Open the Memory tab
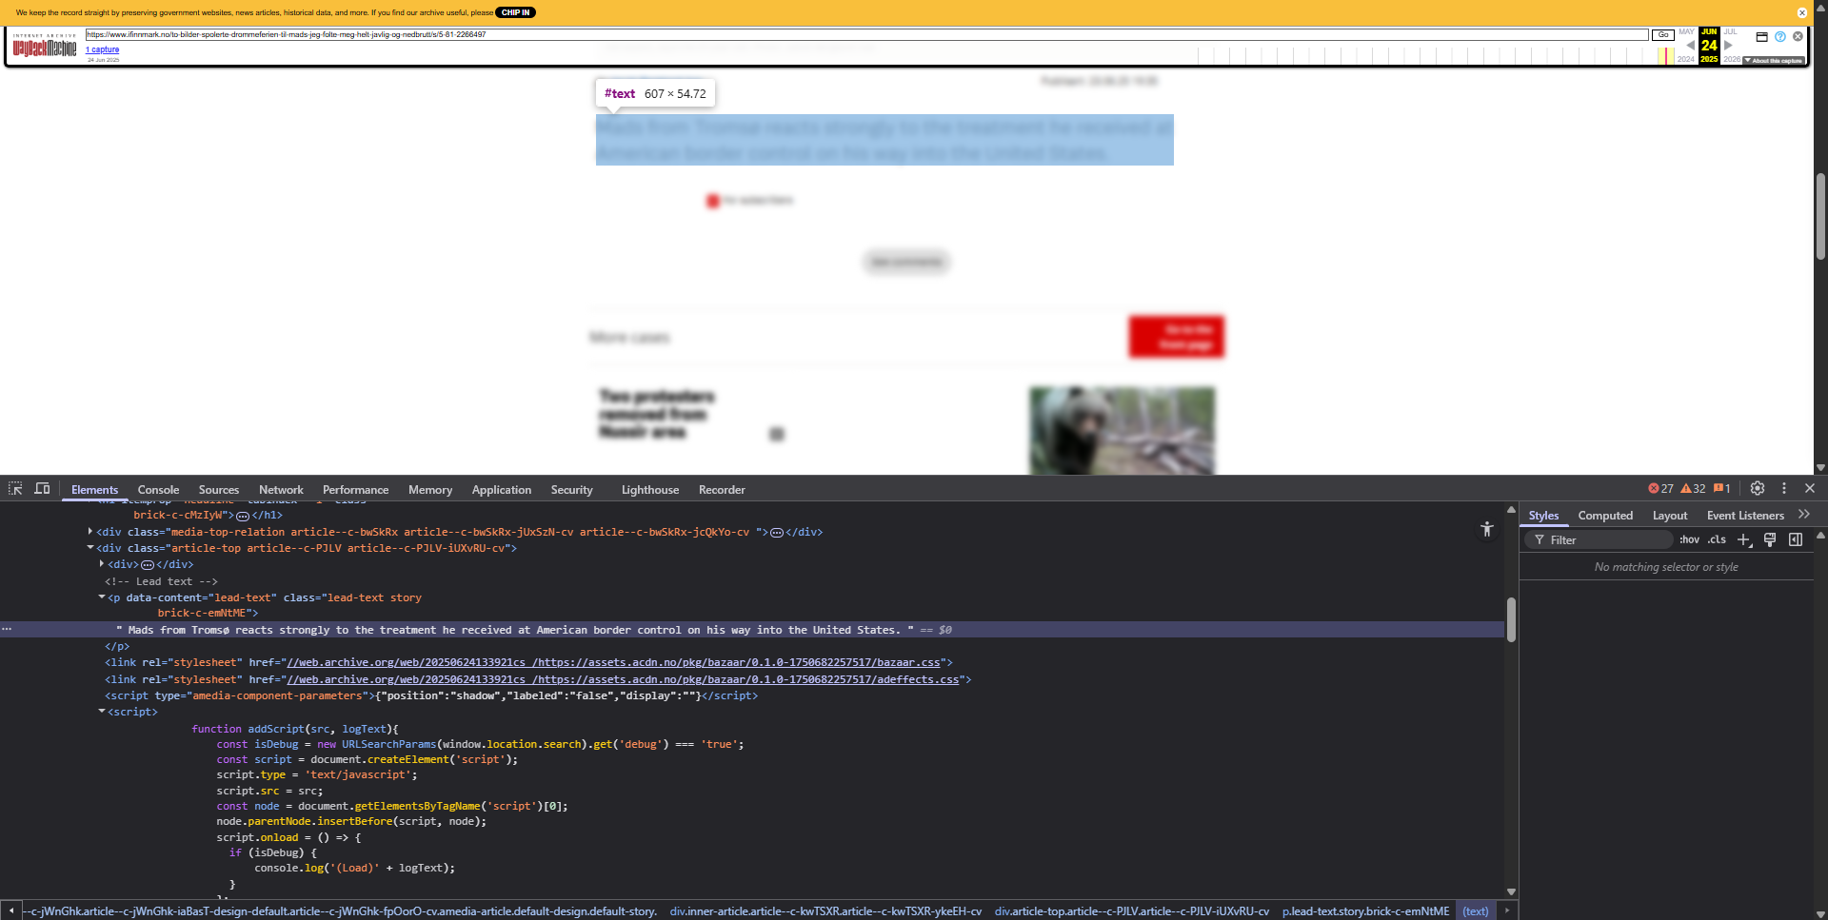1828x920 pixels. (430, 489)
